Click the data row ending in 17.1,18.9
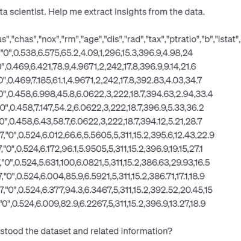Screen dimensions: 241x241 (x=102, y=176)
